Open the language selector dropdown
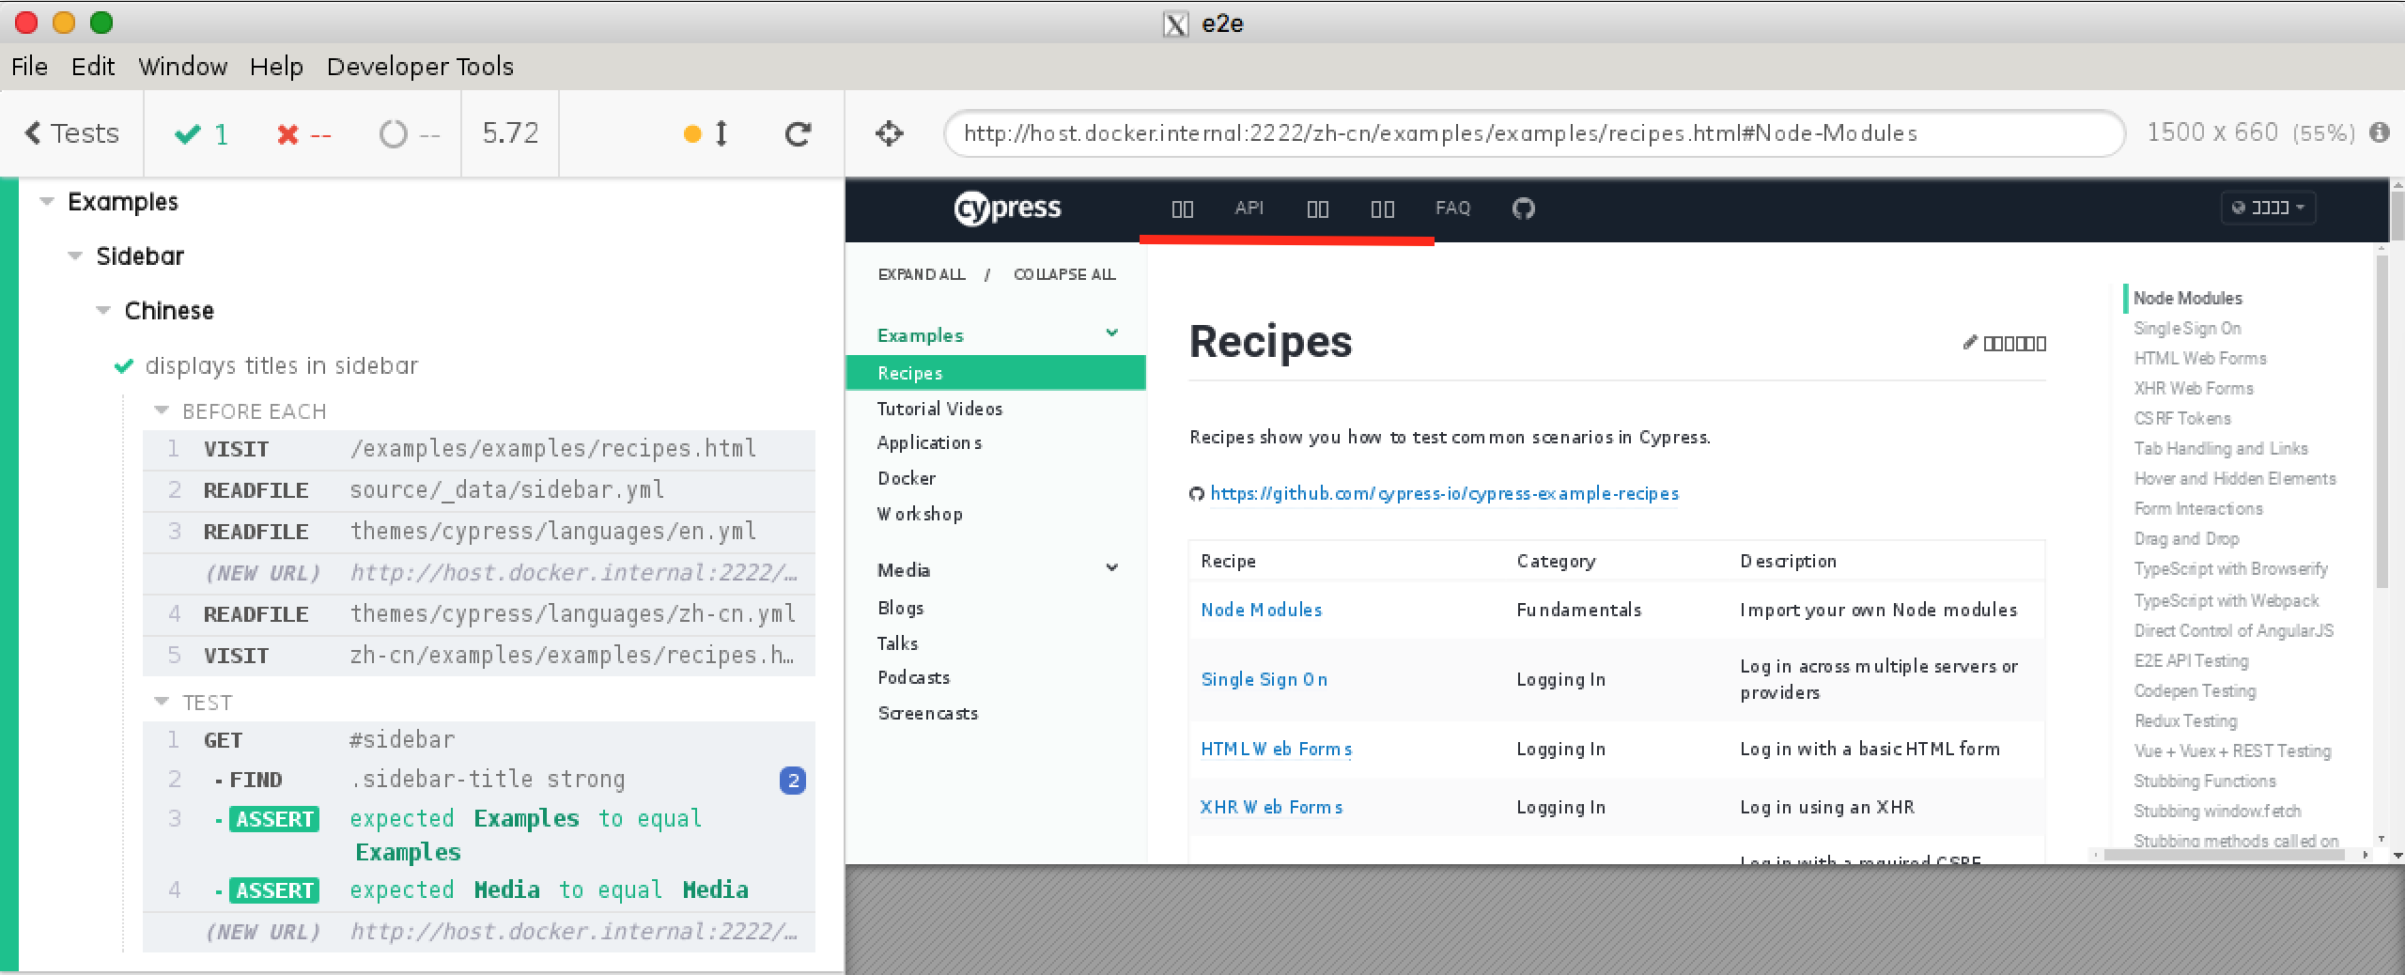Image resolution: width=2405 pixels, height=975 pixels. (2268, 208)
